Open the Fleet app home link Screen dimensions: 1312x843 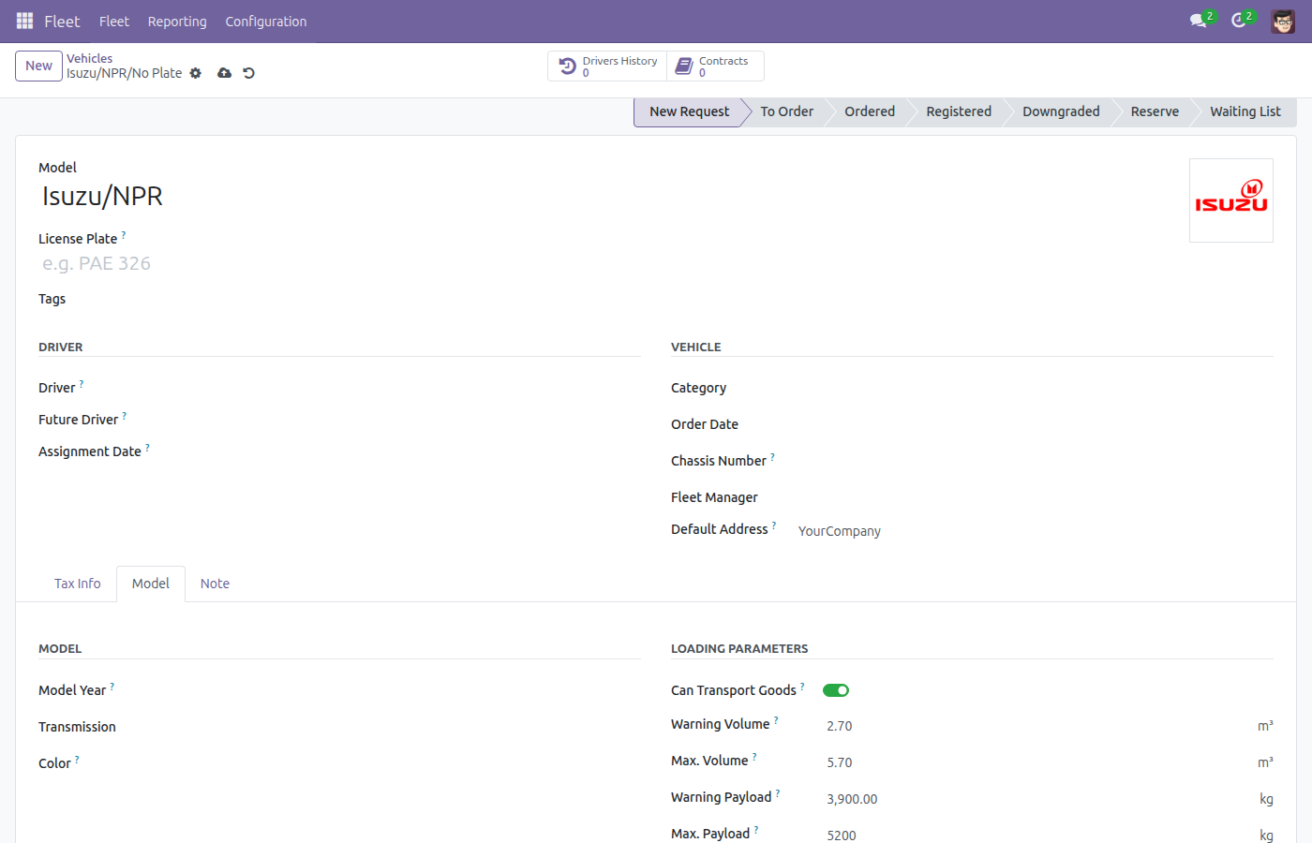pyautogui.click(x=62, y=21)
